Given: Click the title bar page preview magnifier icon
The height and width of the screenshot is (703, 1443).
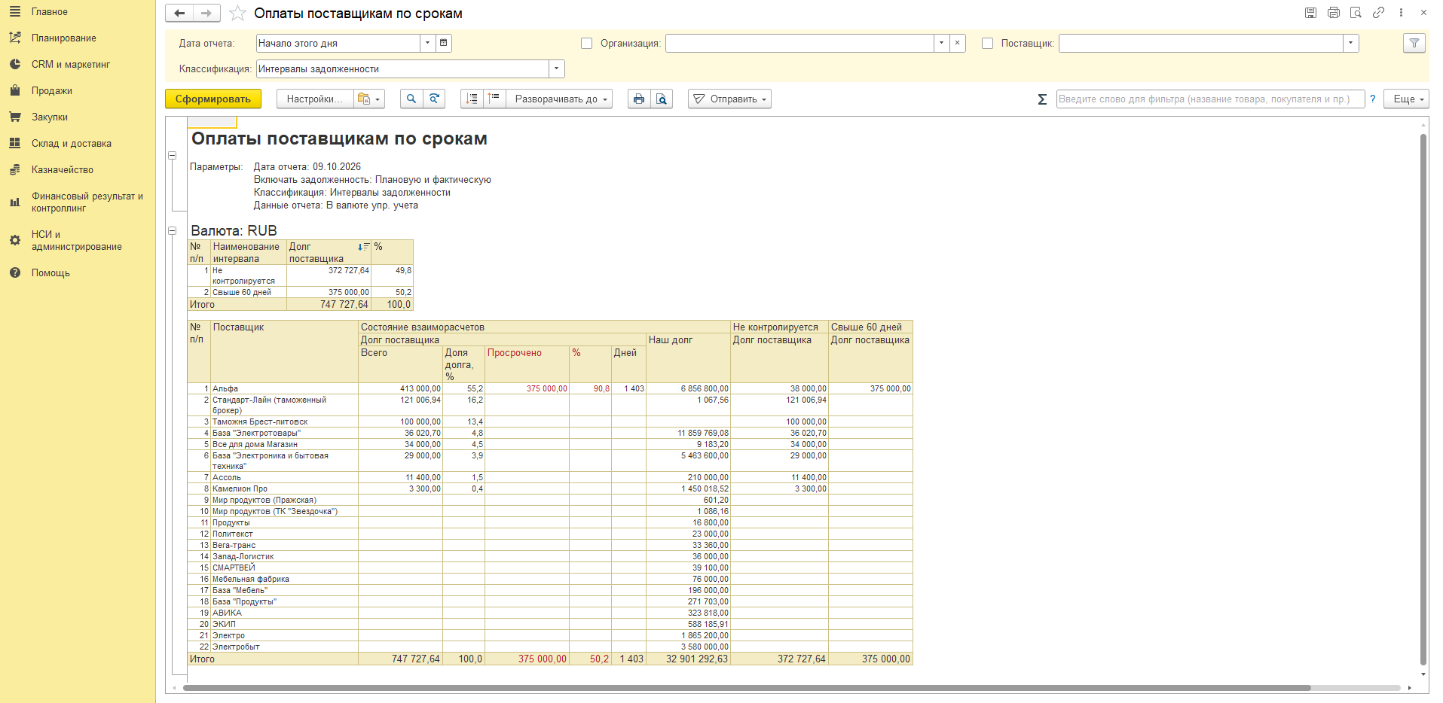Looking at the screenshot, I should [x=1356, y=13].
